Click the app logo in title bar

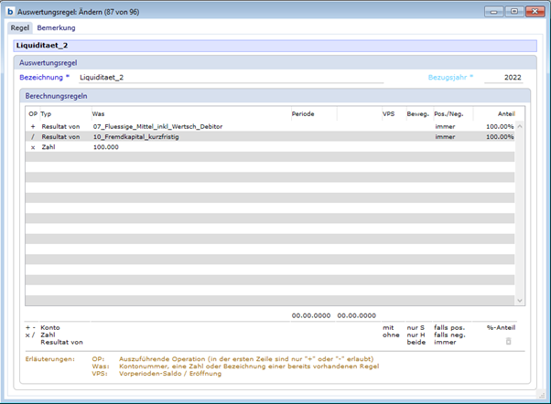9,11
